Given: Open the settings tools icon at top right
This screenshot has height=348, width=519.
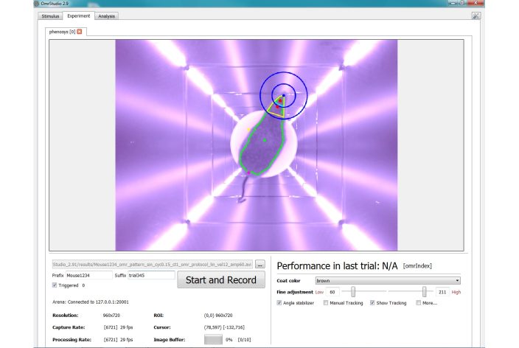Looking at the screenshot, I should tap(476, 16).
